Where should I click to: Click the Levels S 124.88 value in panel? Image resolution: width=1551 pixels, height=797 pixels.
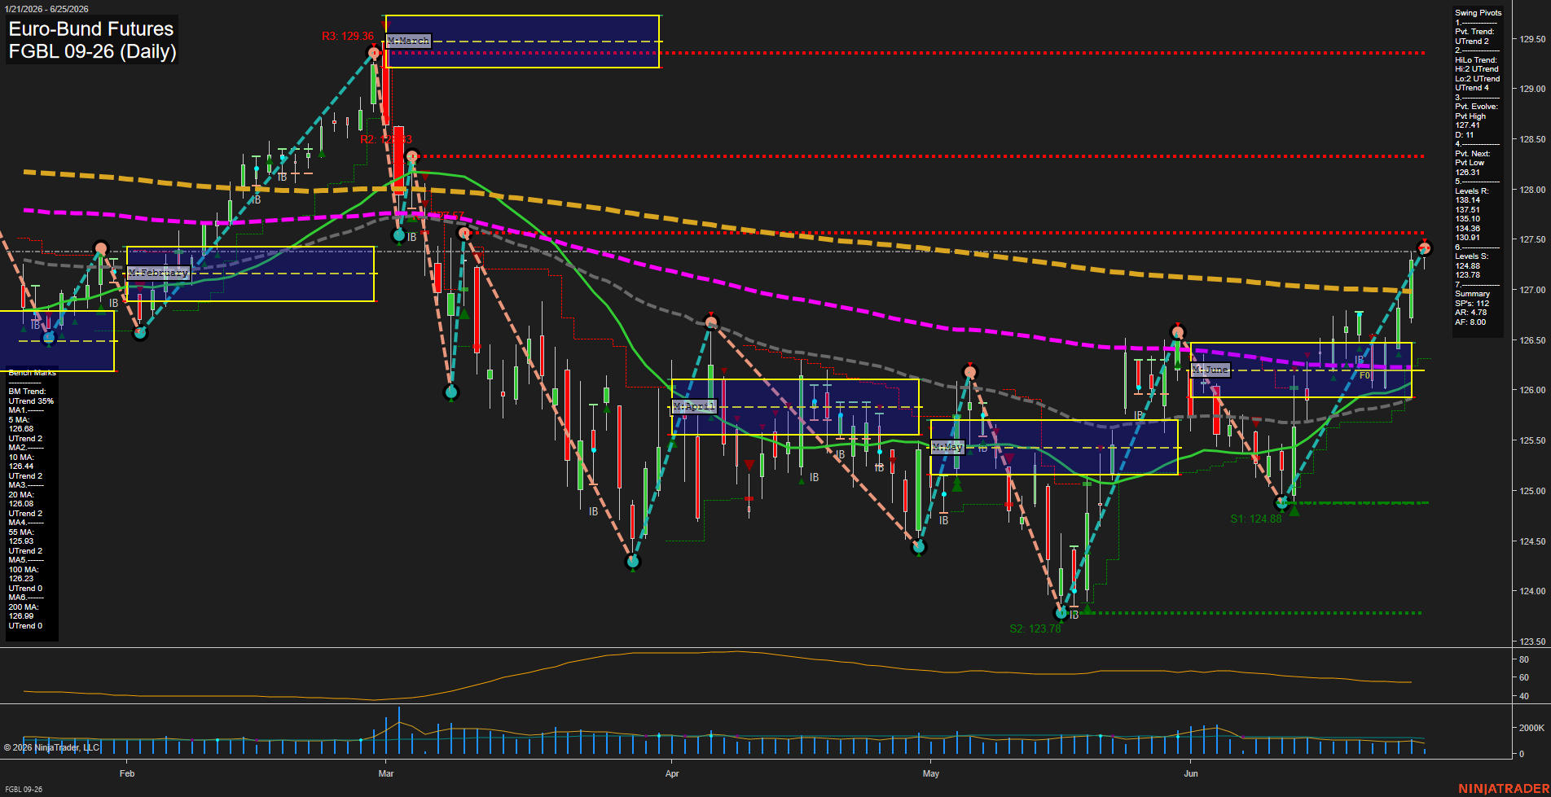[x=1467, y=266]
